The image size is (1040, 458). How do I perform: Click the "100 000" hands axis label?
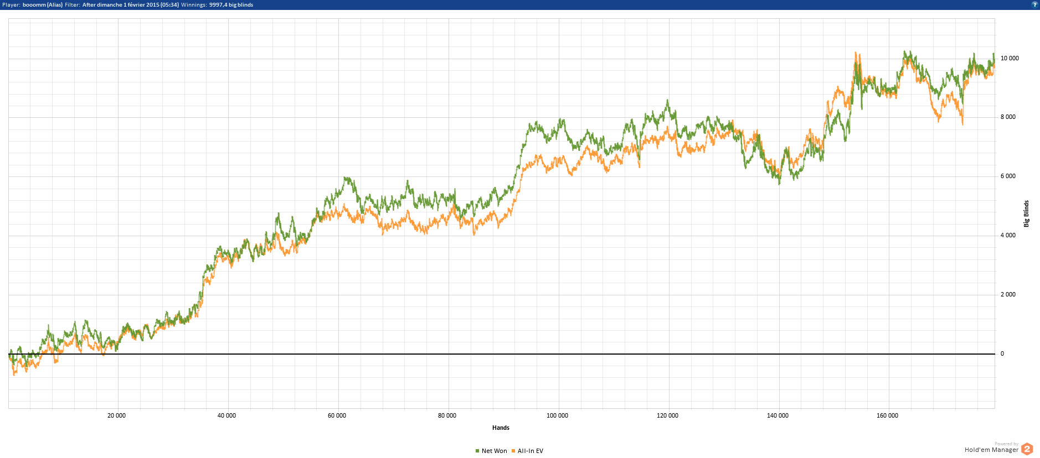(x=557, y=415)
